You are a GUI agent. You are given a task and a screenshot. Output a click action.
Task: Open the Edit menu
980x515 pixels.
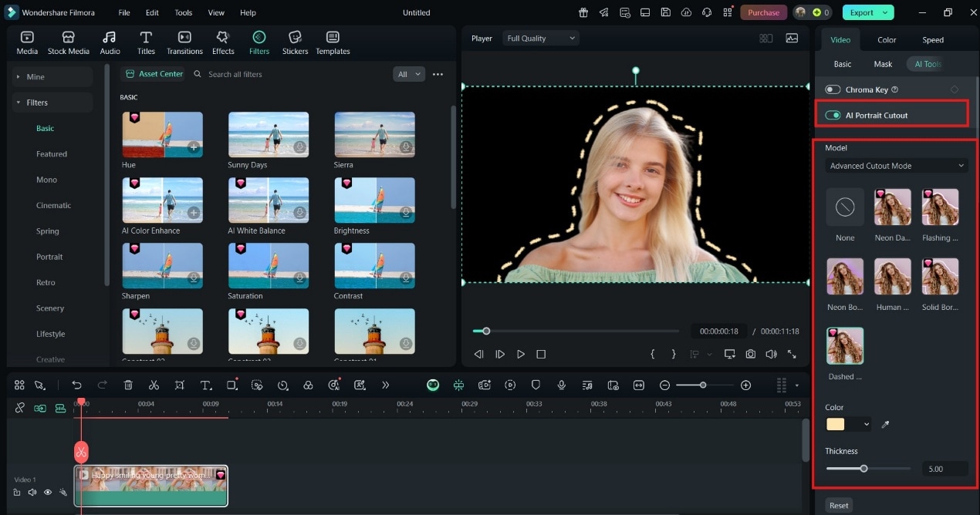[152, 12]
